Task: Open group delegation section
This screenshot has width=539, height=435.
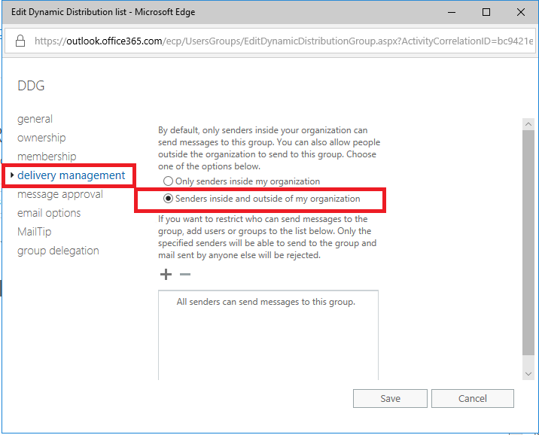Action: coord(58,251)
